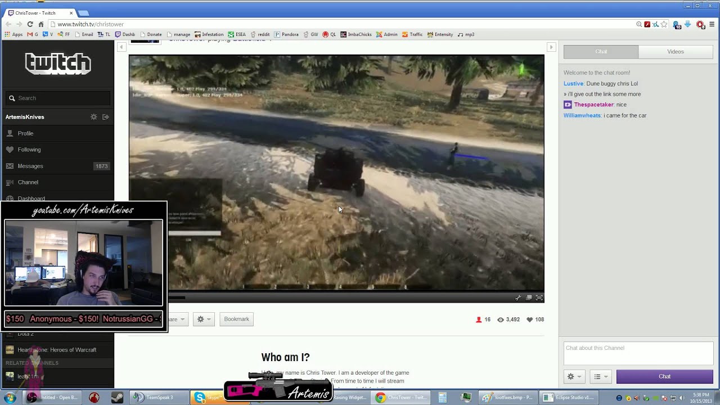Open the Admin bookmark
This screenshot has width=720, height=405.
[386, 34]
